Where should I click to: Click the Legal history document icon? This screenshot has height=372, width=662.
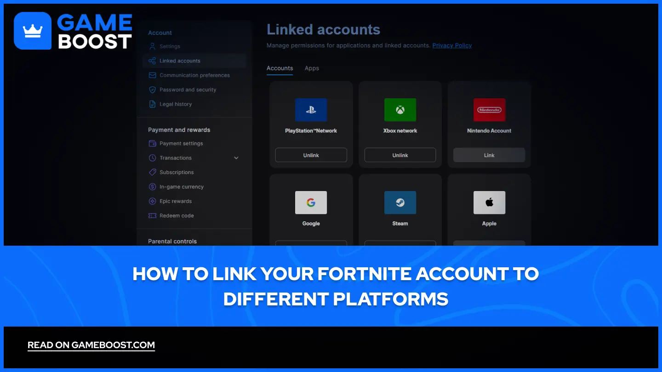152,104
